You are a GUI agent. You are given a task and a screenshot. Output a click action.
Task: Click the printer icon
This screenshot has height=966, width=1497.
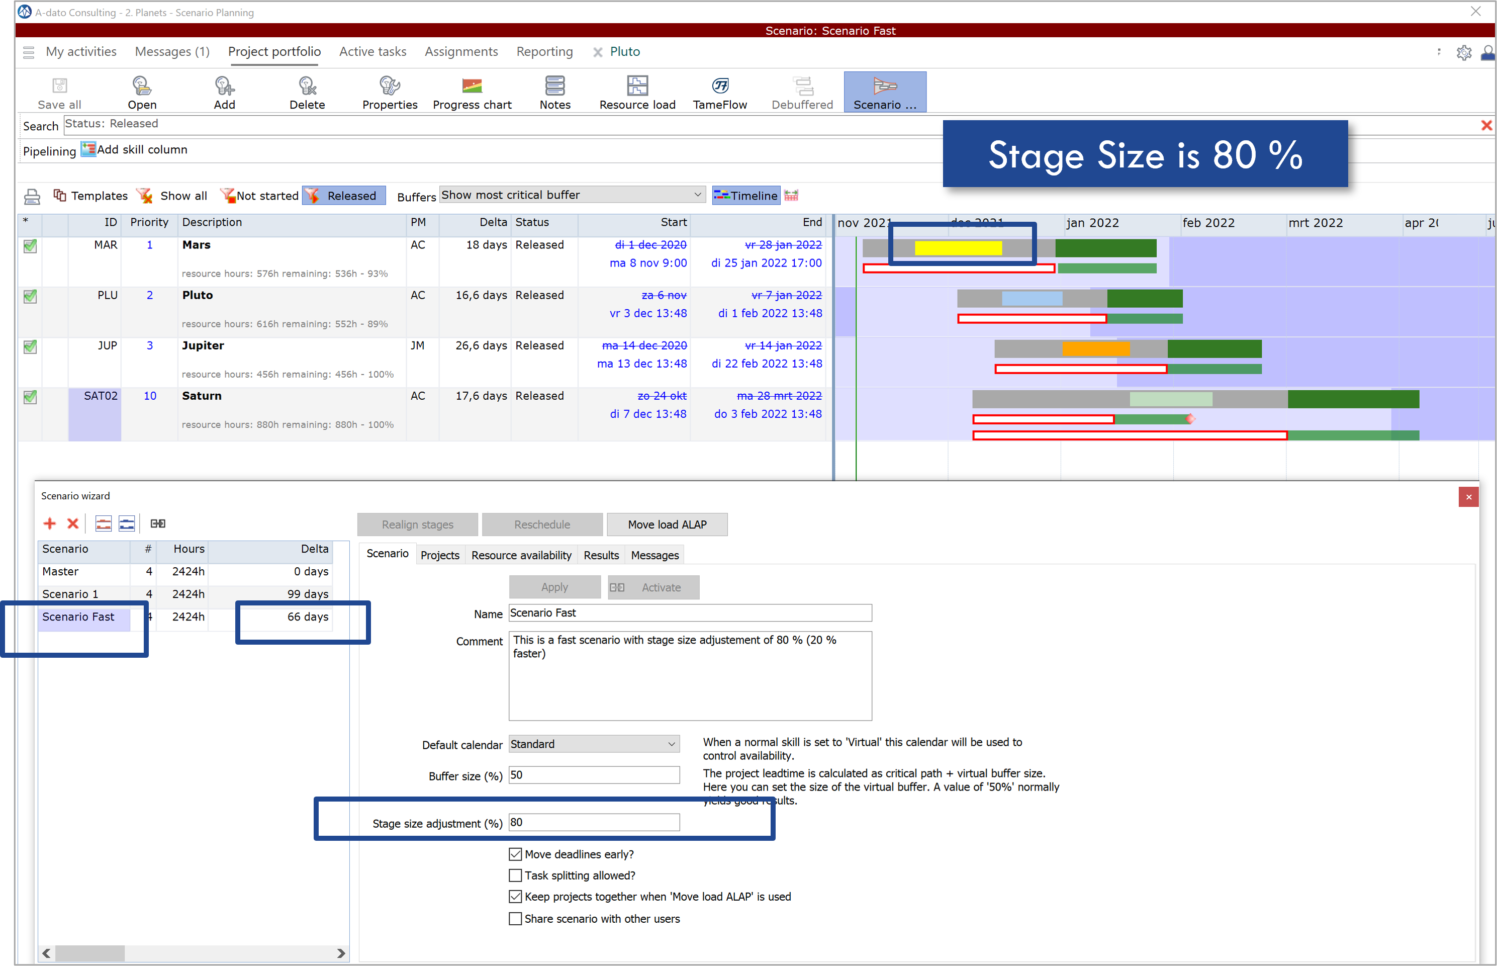[x=32, y=196]
